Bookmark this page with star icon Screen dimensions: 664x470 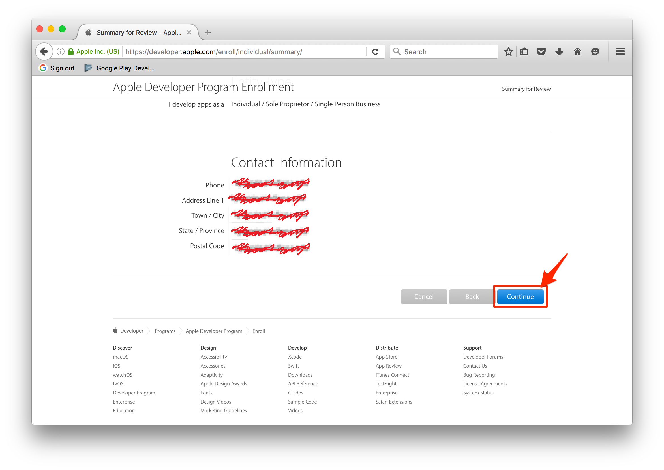click(508, 52)
